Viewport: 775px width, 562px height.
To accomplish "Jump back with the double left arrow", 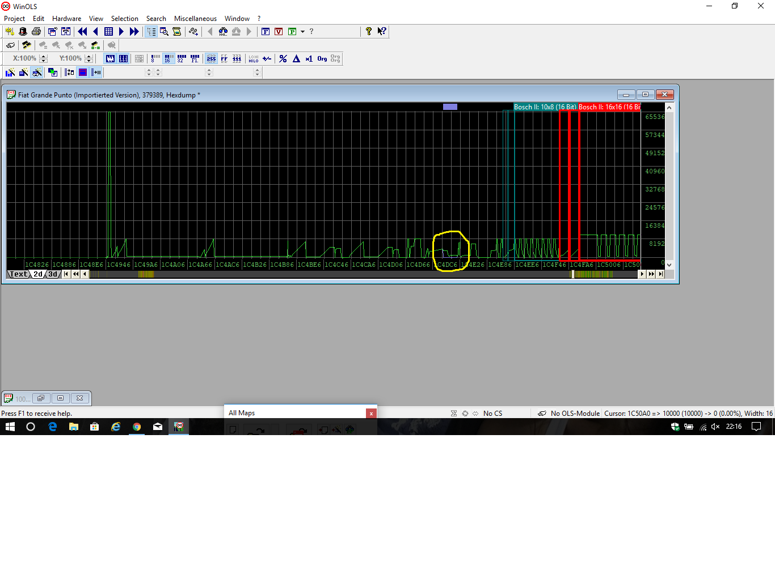I will [x=83, y=32].
